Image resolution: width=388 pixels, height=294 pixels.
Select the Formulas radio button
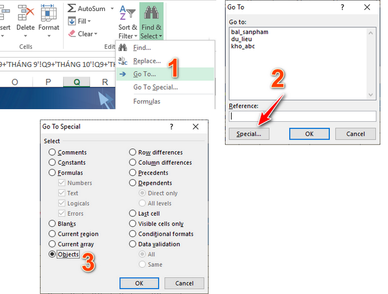click(52, 173)
